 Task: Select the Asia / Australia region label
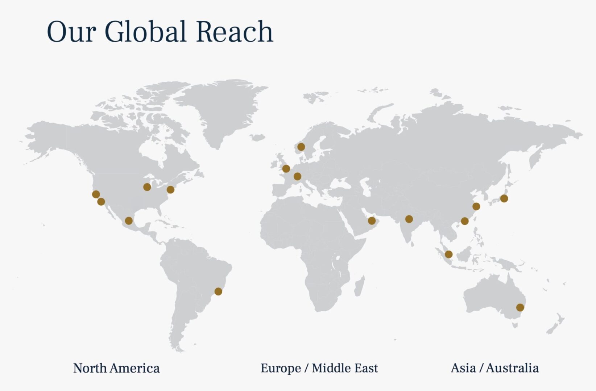[x=494, y=368]
